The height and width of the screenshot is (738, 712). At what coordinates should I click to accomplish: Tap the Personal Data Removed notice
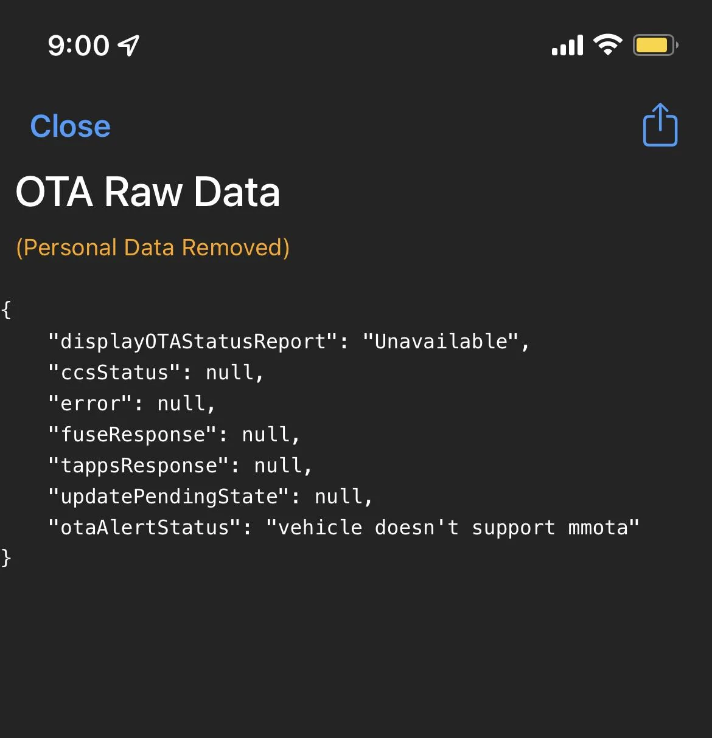153,247
